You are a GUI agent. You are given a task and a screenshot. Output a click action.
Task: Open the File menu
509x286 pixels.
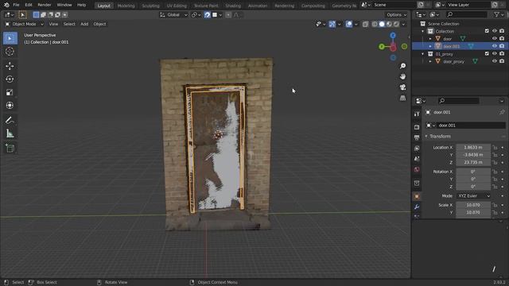click(x=16, y=6)
